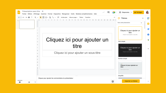Undo the last action
The image size is (166, 93).
(x=23, y=17)
